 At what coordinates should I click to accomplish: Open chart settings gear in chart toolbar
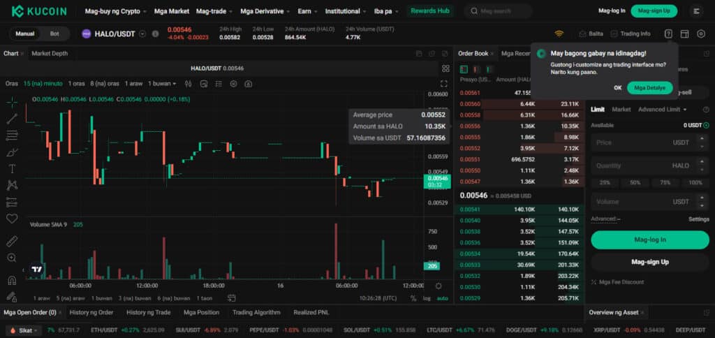pyautogui.click(x=233, y=84)
